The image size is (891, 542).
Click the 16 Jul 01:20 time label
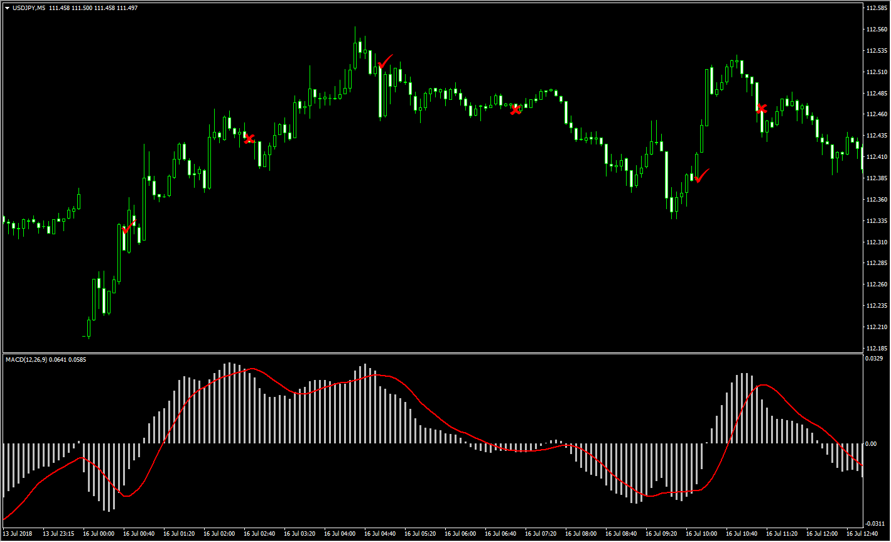point(179,534)
